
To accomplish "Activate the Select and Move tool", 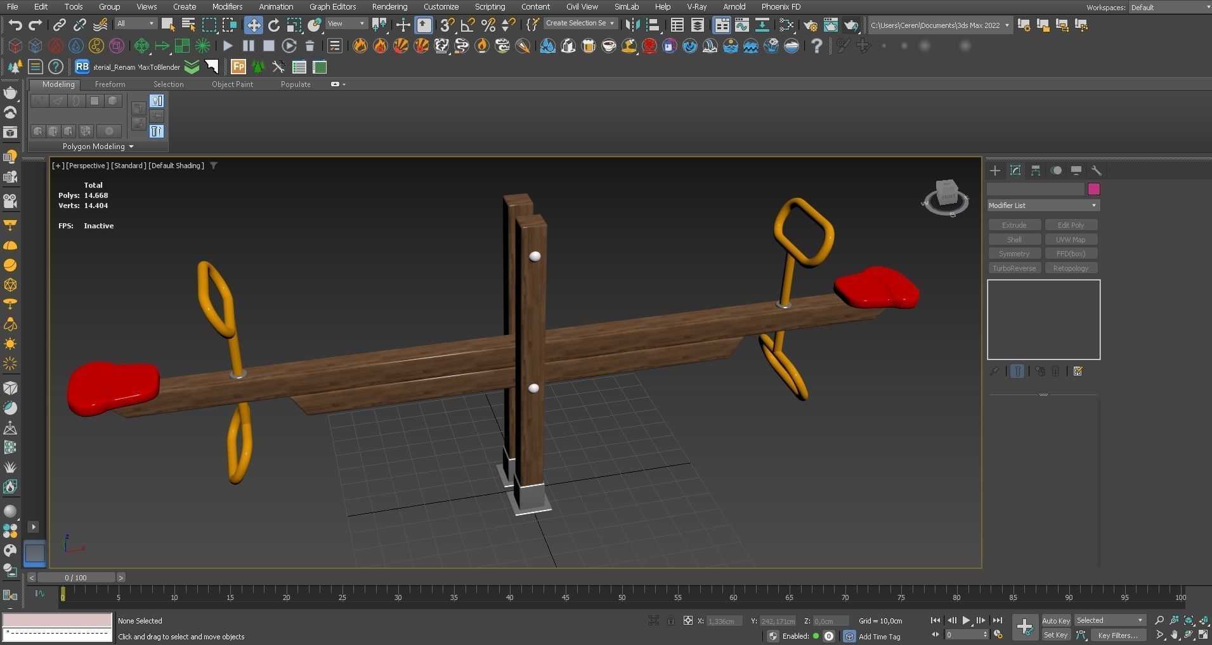I will (253, 25).
